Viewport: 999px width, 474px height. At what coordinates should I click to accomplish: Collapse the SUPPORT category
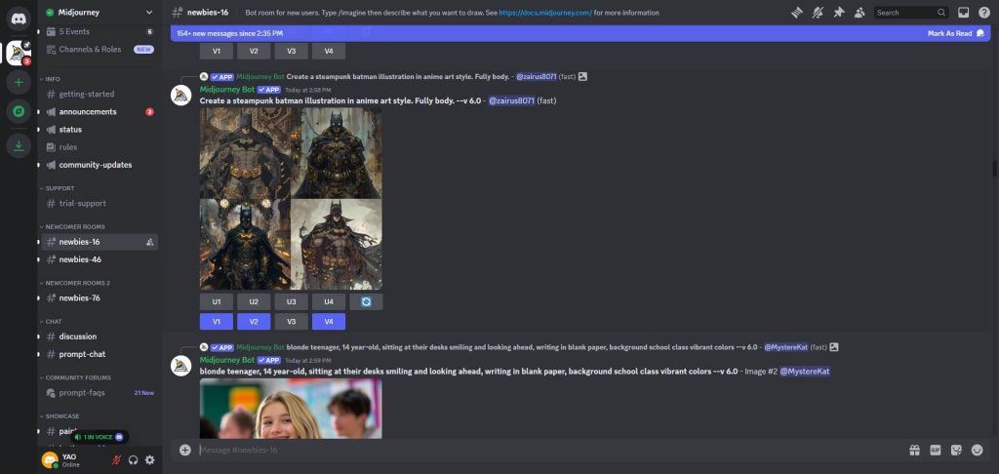60,188
